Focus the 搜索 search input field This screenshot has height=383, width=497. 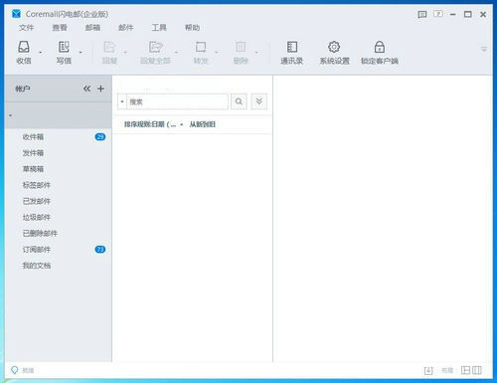coord(178,101)
